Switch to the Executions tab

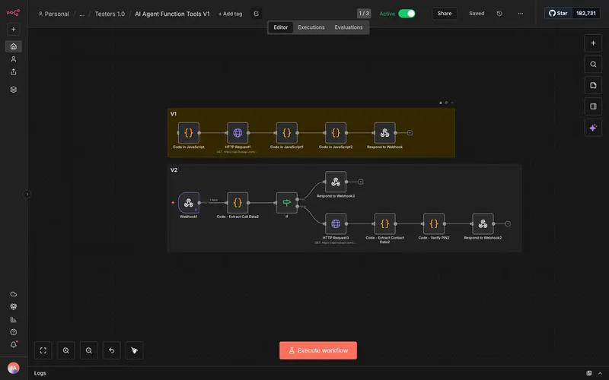coord(311,27)
